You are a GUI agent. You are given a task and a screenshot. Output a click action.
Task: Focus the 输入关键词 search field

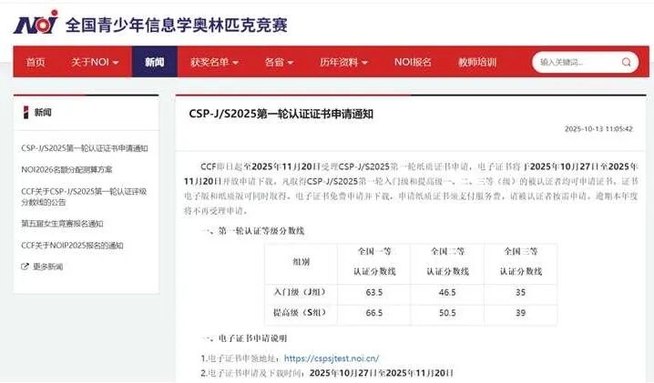click(x=576, y=63)
